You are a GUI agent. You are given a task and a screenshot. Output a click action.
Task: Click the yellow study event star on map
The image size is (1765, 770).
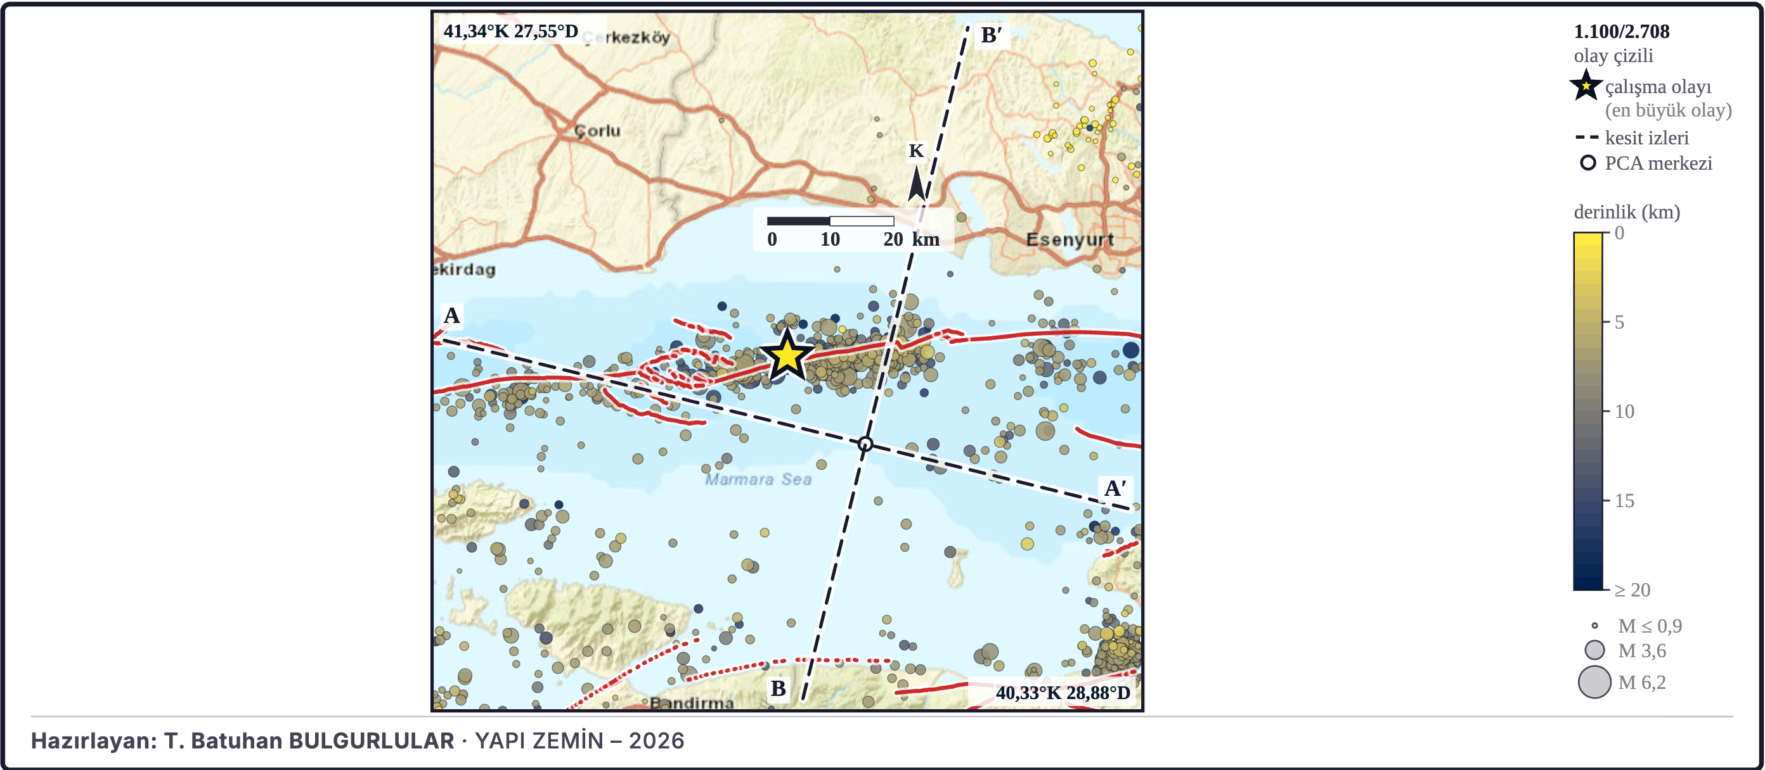click(x=787, y=356)
